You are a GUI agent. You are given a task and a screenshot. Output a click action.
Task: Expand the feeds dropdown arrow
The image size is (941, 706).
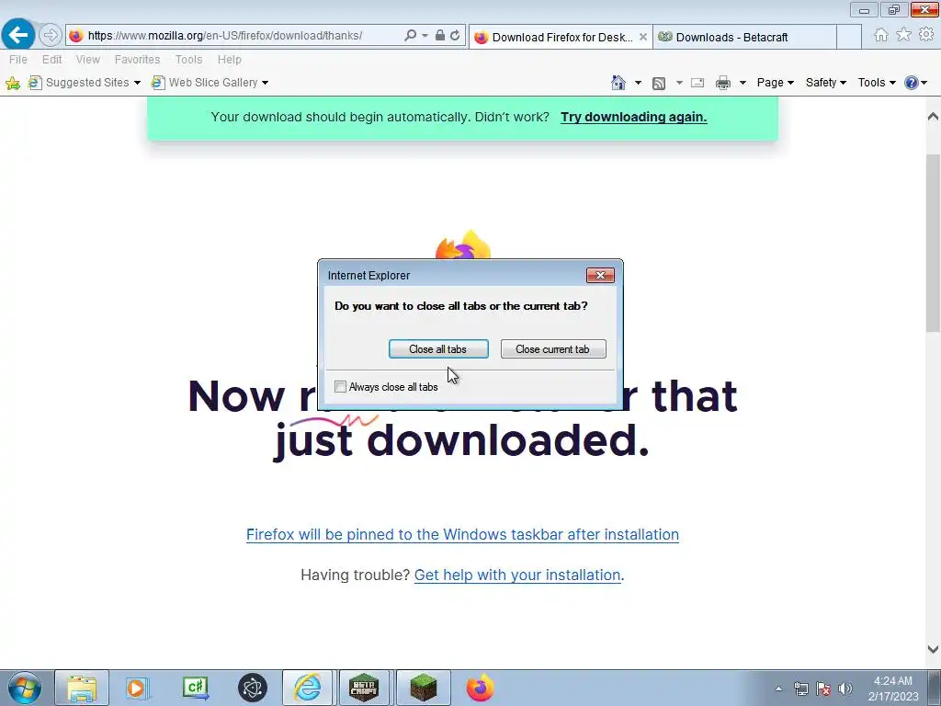click(679, 83)
